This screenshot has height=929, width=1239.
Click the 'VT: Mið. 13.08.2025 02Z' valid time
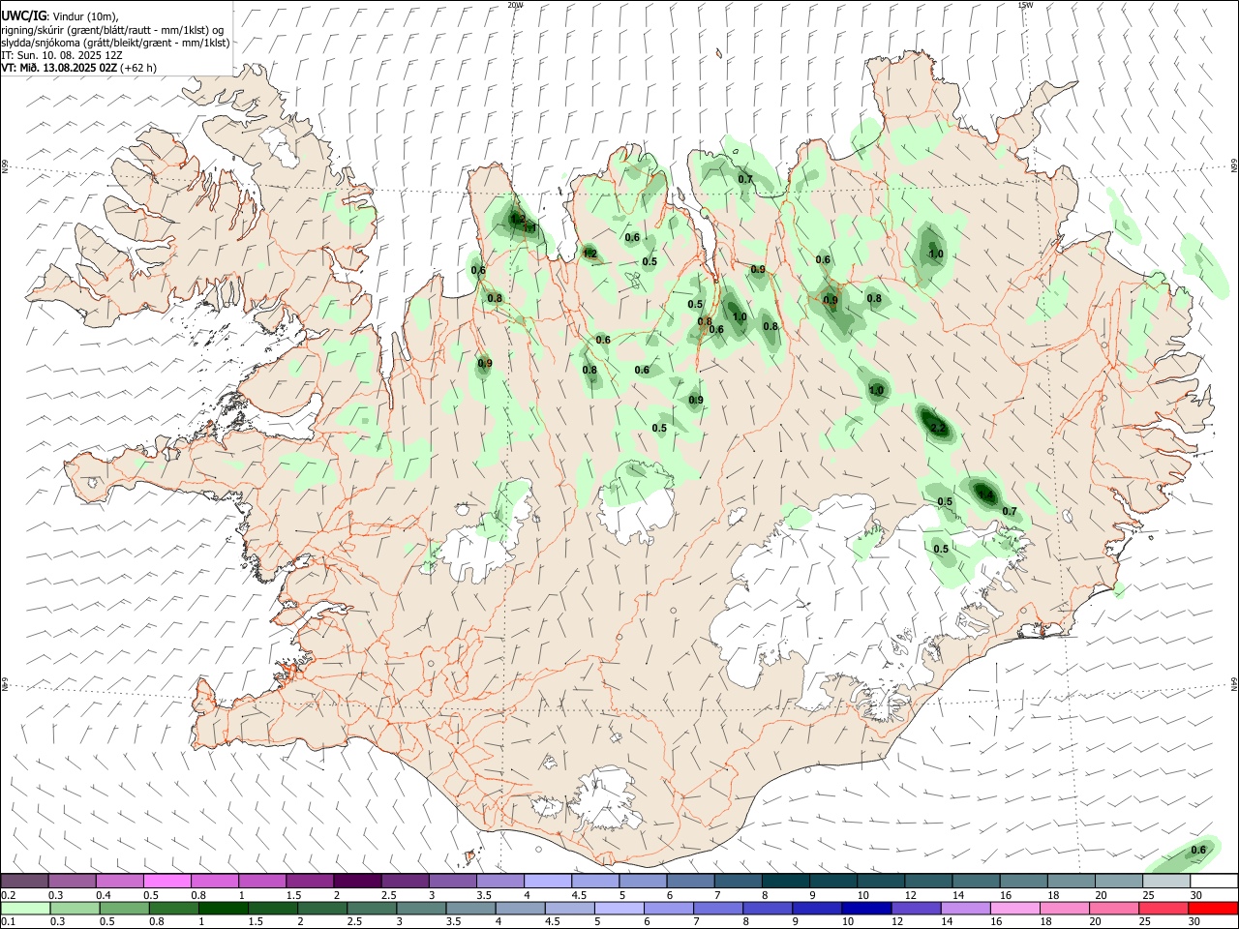[x=60, y=68]
